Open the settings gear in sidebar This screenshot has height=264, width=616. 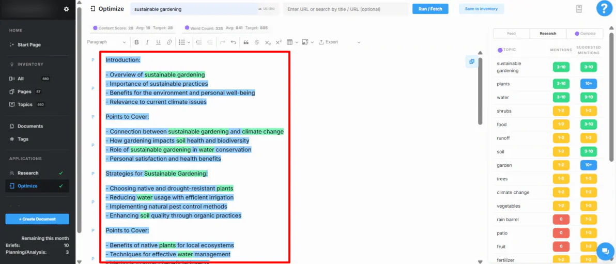(x=66, y=9)
